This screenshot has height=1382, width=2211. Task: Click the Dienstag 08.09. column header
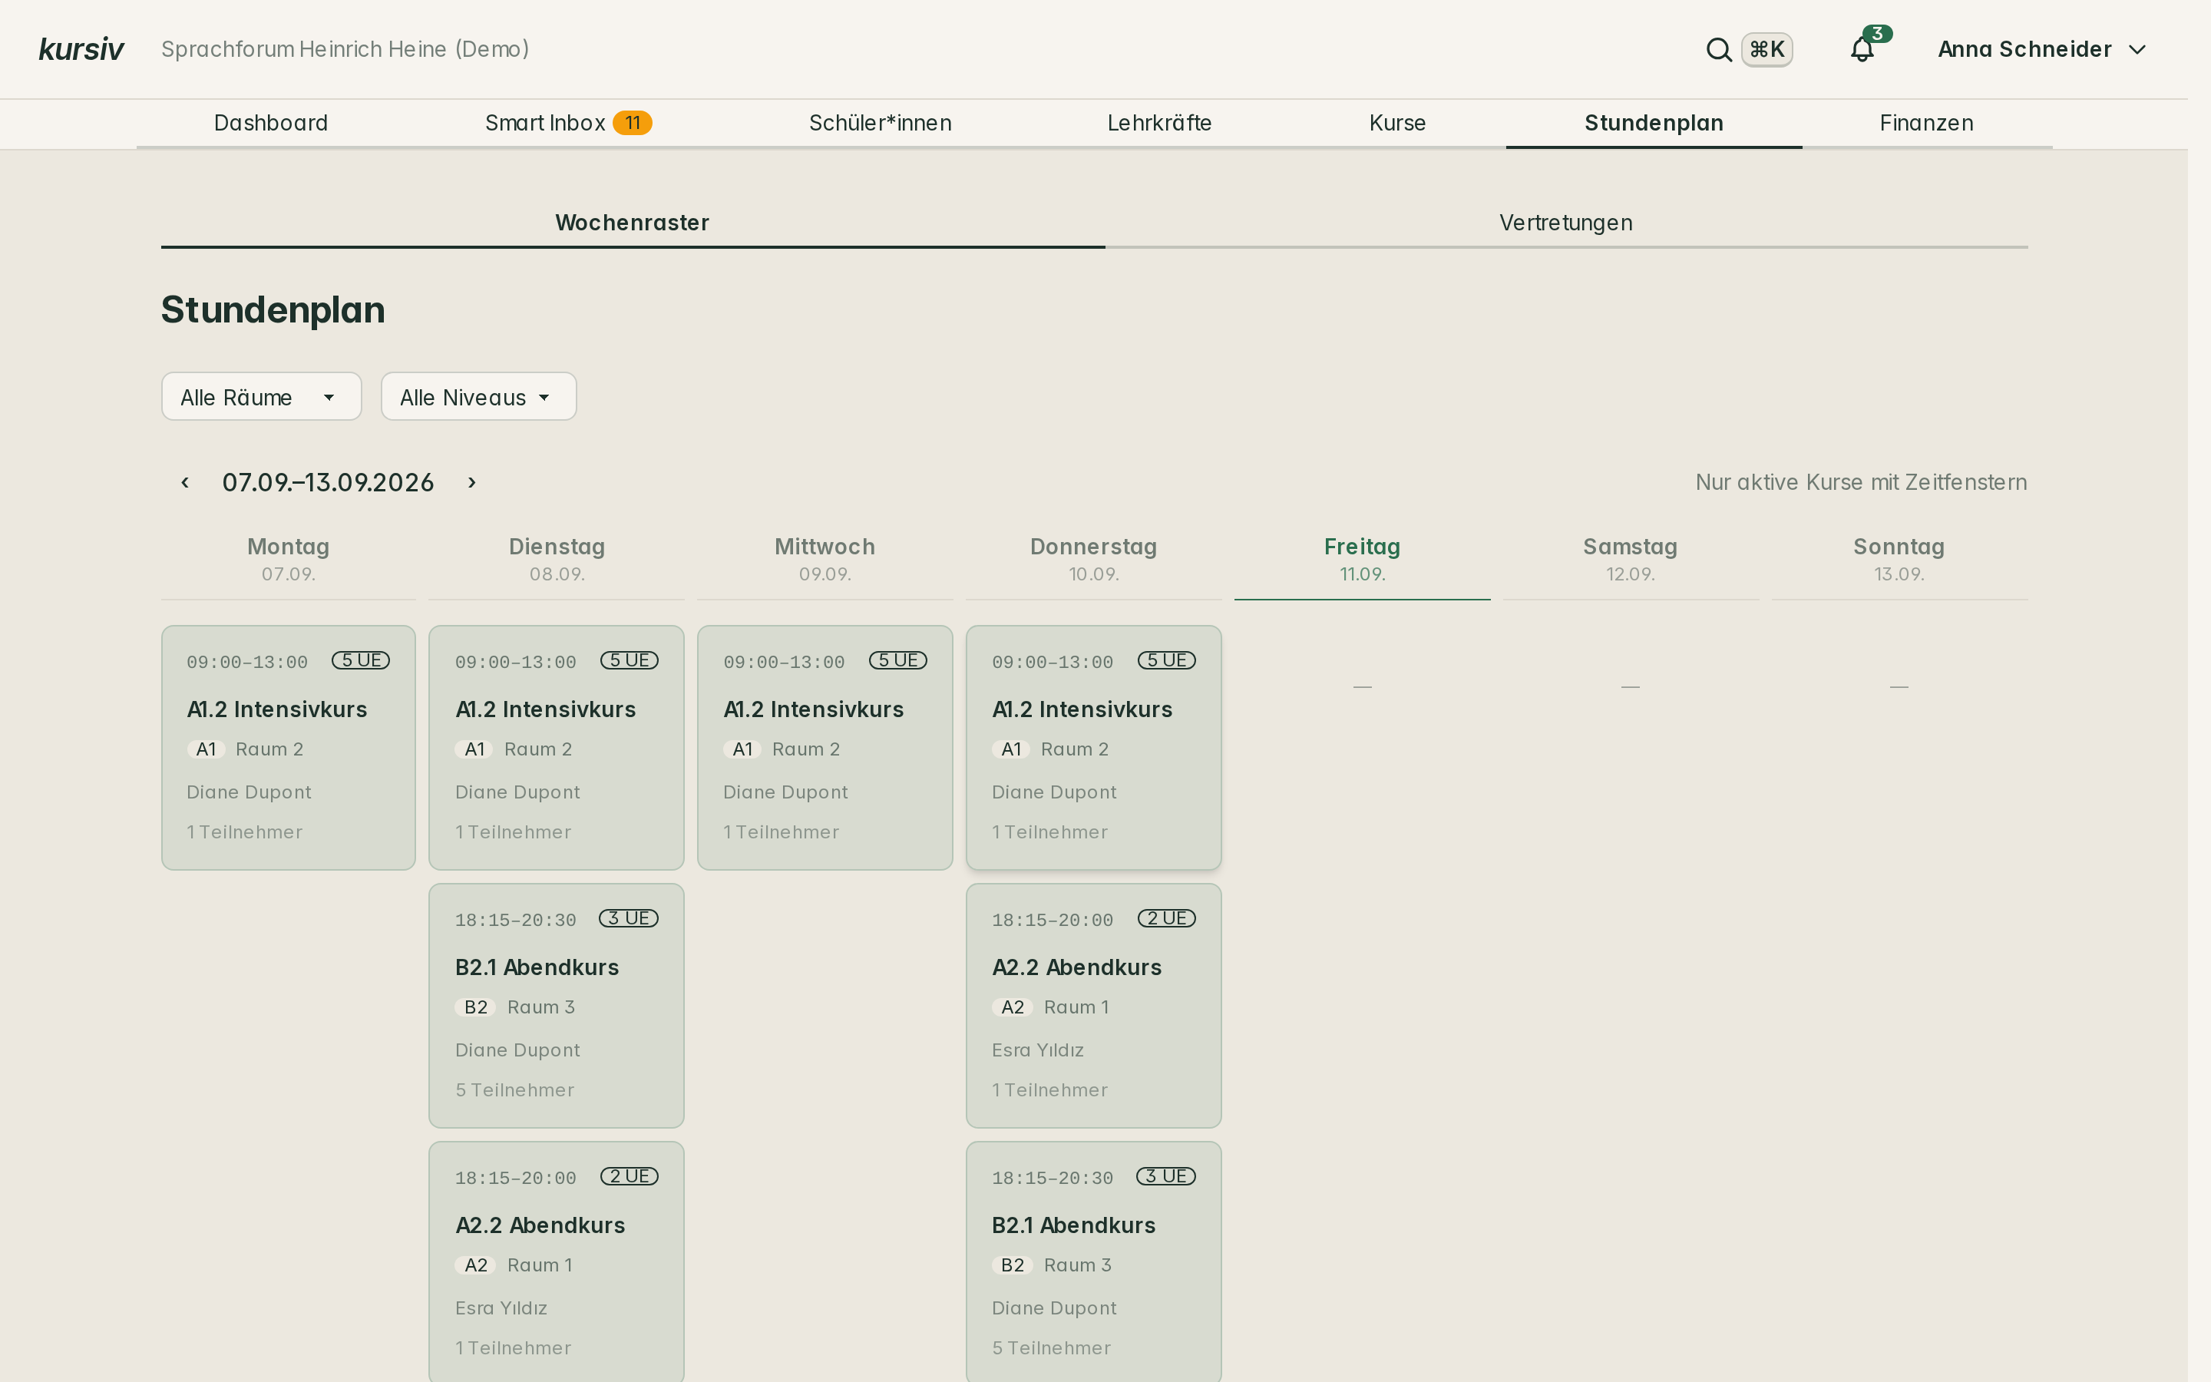tap(557, 560)
